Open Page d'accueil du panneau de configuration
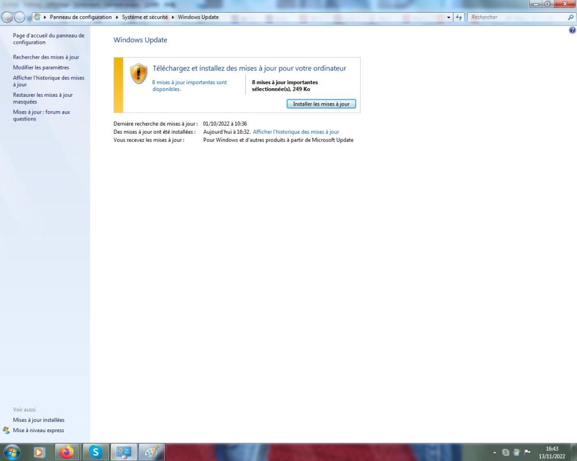Screen dimensions: 577x461 tap(48, 39)
